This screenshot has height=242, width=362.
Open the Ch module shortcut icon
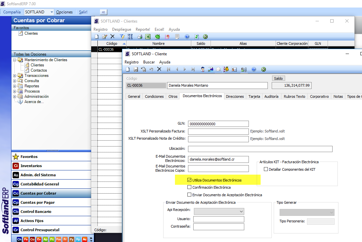click(x=19, y=239)
